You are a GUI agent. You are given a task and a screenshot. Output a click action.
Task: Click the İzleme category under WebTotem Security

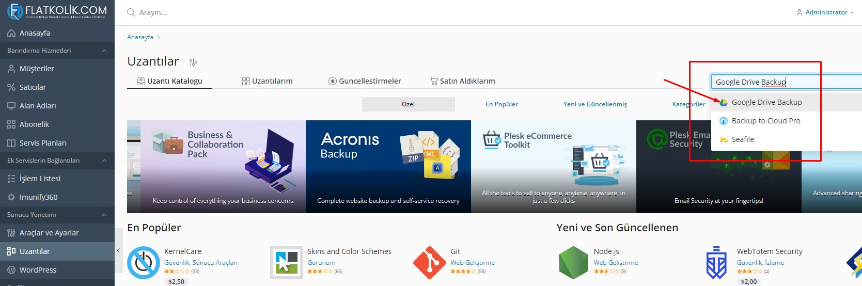pos(775,263)
